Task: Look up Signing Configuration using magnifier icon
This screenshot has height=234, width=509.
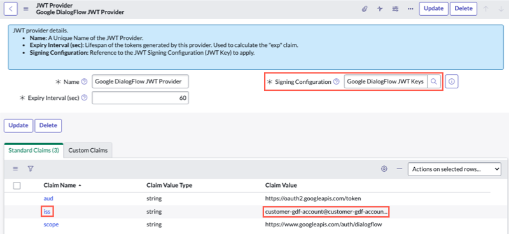Action: coord(434,82)
